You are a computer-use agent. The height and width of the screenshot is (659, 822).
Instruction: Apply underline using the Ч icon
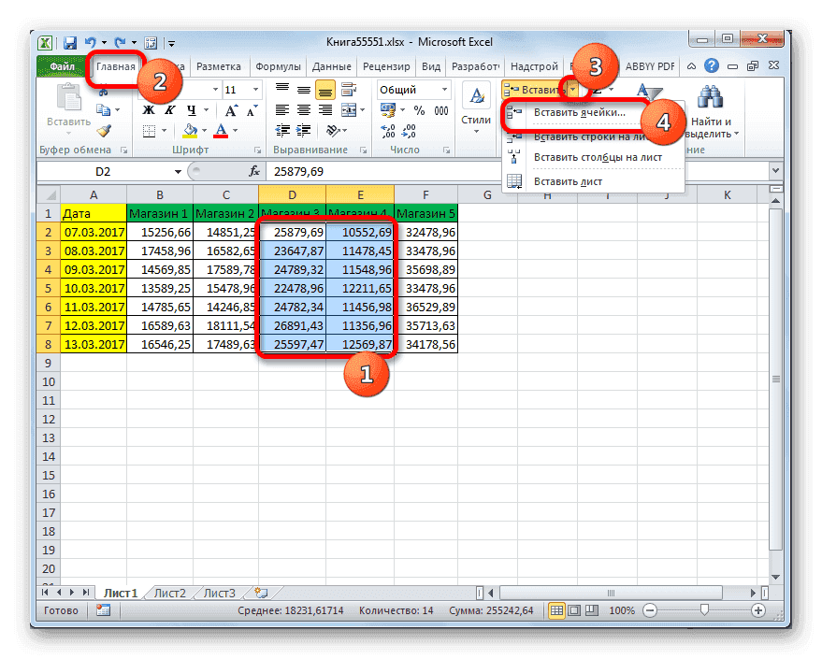click(190, 111)
